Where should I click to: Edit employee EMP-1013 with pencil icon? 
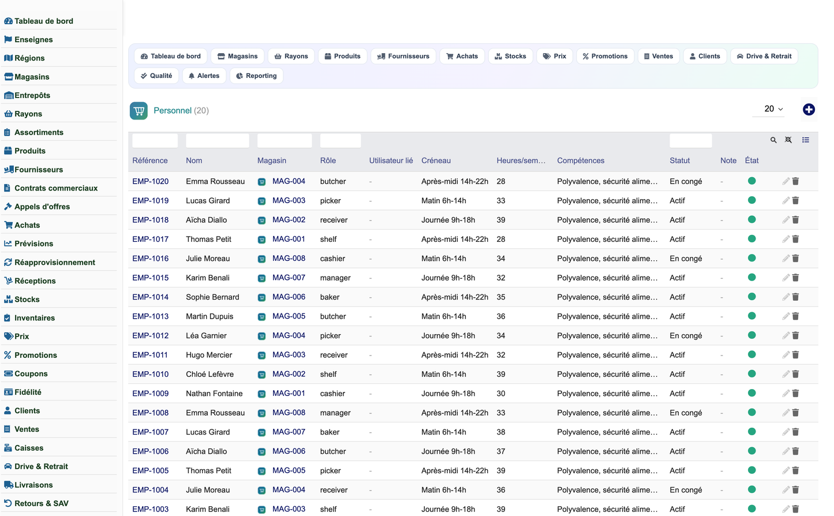click(x=786, y=316)
